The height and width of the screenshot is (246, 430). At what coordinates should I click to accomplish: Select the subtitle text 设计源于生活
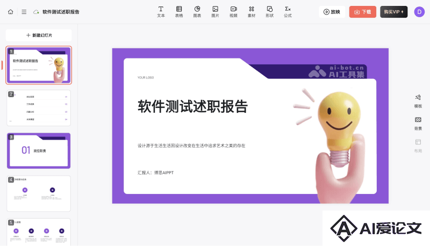tap(191, 146)
